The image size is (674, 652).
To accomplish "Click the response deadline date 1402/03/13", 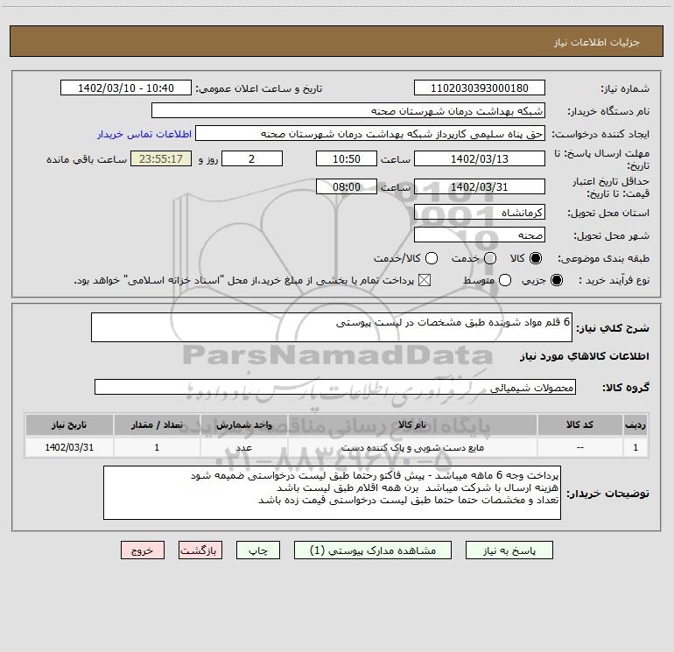I will pyautogui.click(x=480, y=158).
